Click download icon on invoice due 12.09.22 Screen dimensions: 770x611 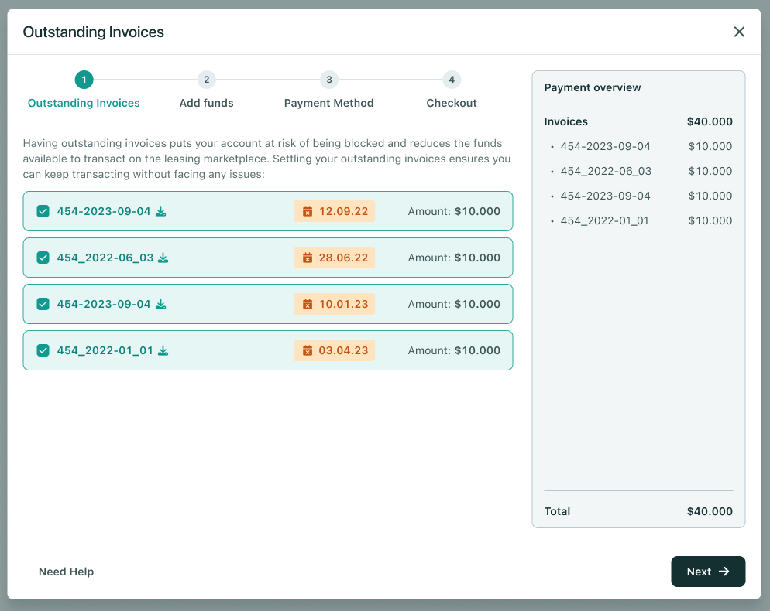[x=161, y=212]
